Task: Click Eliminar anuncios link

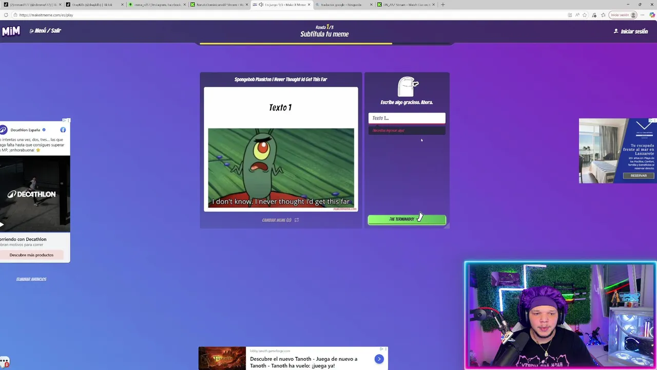Action: (x=31, y=279)
